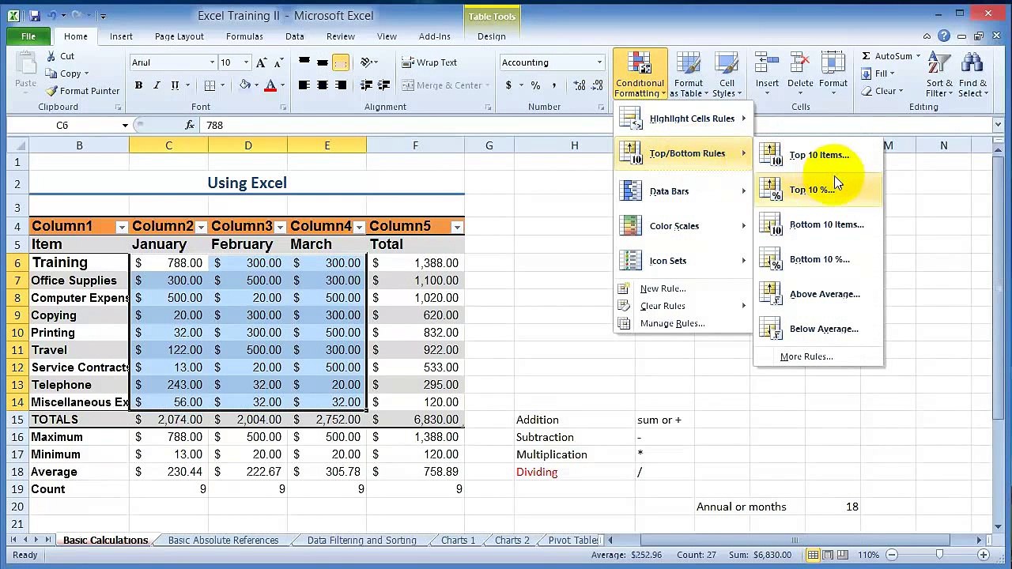The height and width of the screenshot is (569, 1012).
Task: Toggle Wrap Text
Action: 430,62
